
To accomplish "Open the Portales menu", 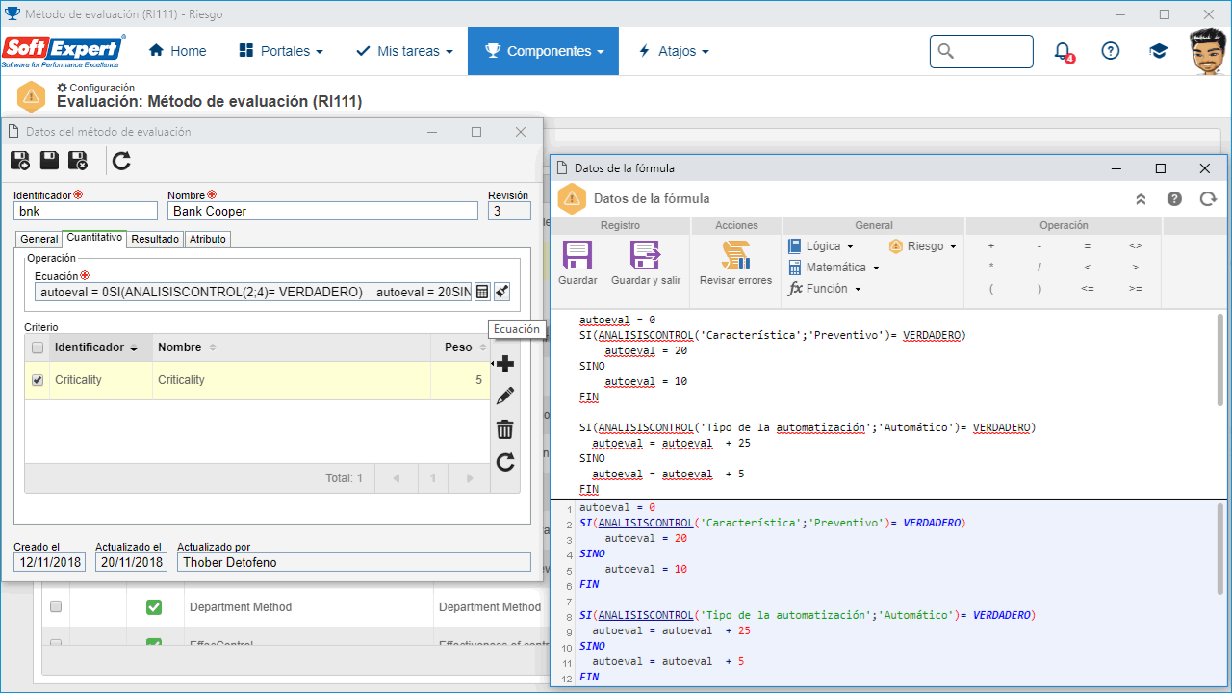I will 280,51.
